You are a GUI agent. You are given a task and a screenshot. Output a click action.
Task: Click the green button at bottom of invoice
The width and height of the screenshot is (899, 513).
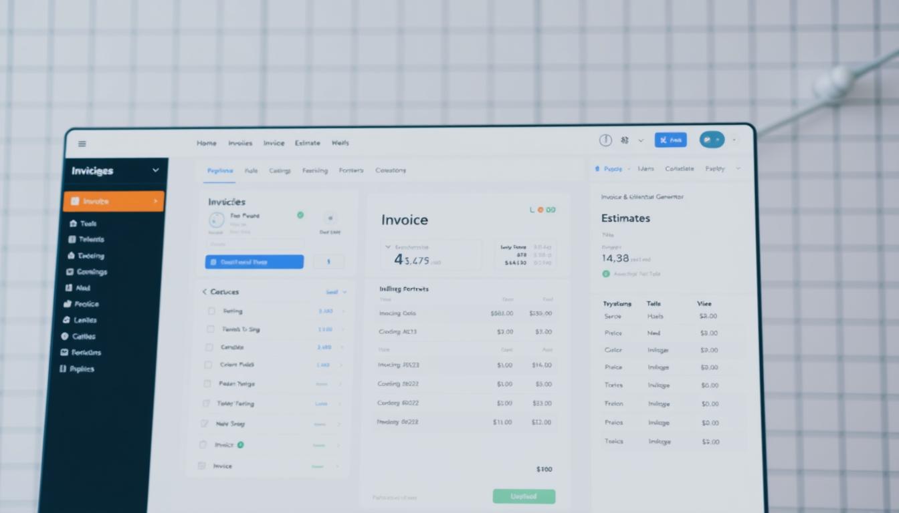pyautogui.click(x=524, y=496)
